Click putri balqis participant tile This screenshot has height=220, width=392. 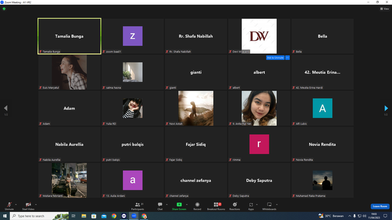pyautogui.click(x=132, y=144)
